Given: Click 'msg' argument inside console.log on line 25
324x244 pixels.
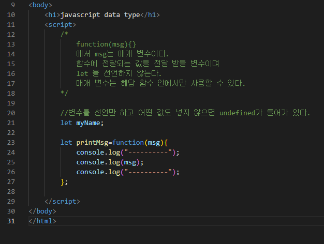Looking at the screenshot, I should tap(130, 162).
